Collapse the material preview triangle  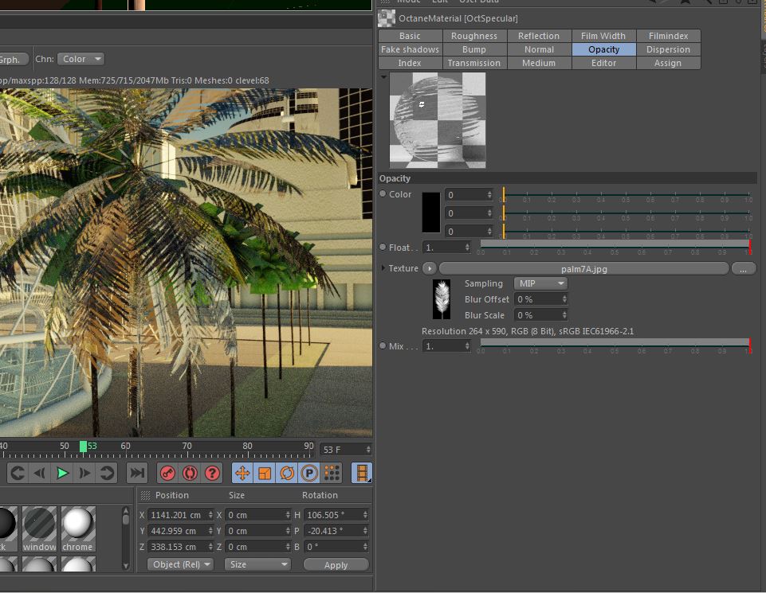point(383,76)
